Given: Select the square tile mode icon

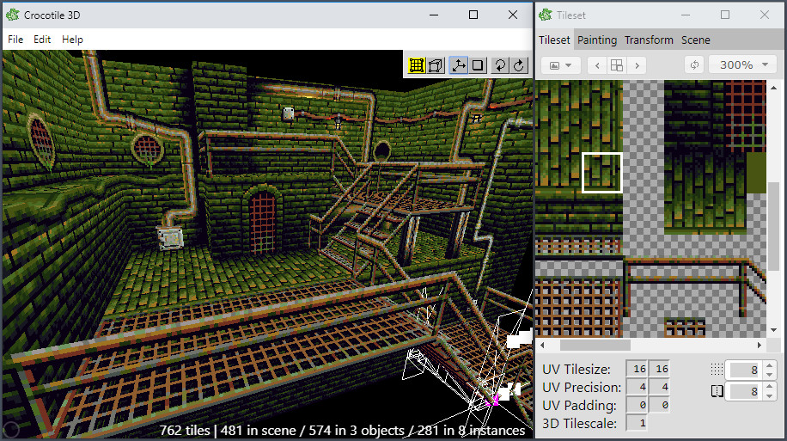Looking at the screenshot, I should coord(479,65).
